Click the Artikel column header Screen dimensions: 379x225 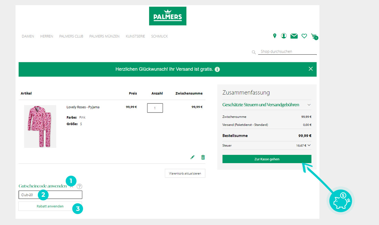click(x=26, y=94)
